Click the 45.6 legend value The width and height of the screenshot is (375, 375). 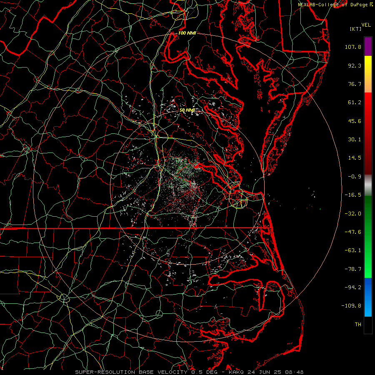[355, 121]
